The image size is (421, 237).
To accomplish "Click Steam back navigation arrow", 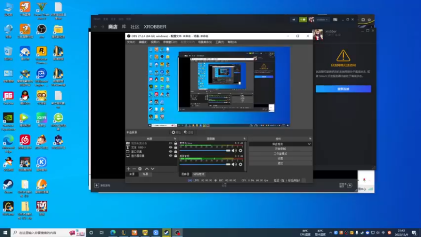I will click(95, 27).
